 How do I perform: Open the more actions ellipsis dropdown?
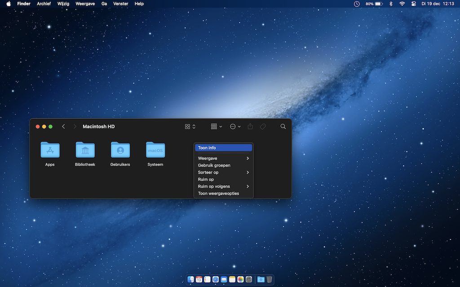coord(235,126)
